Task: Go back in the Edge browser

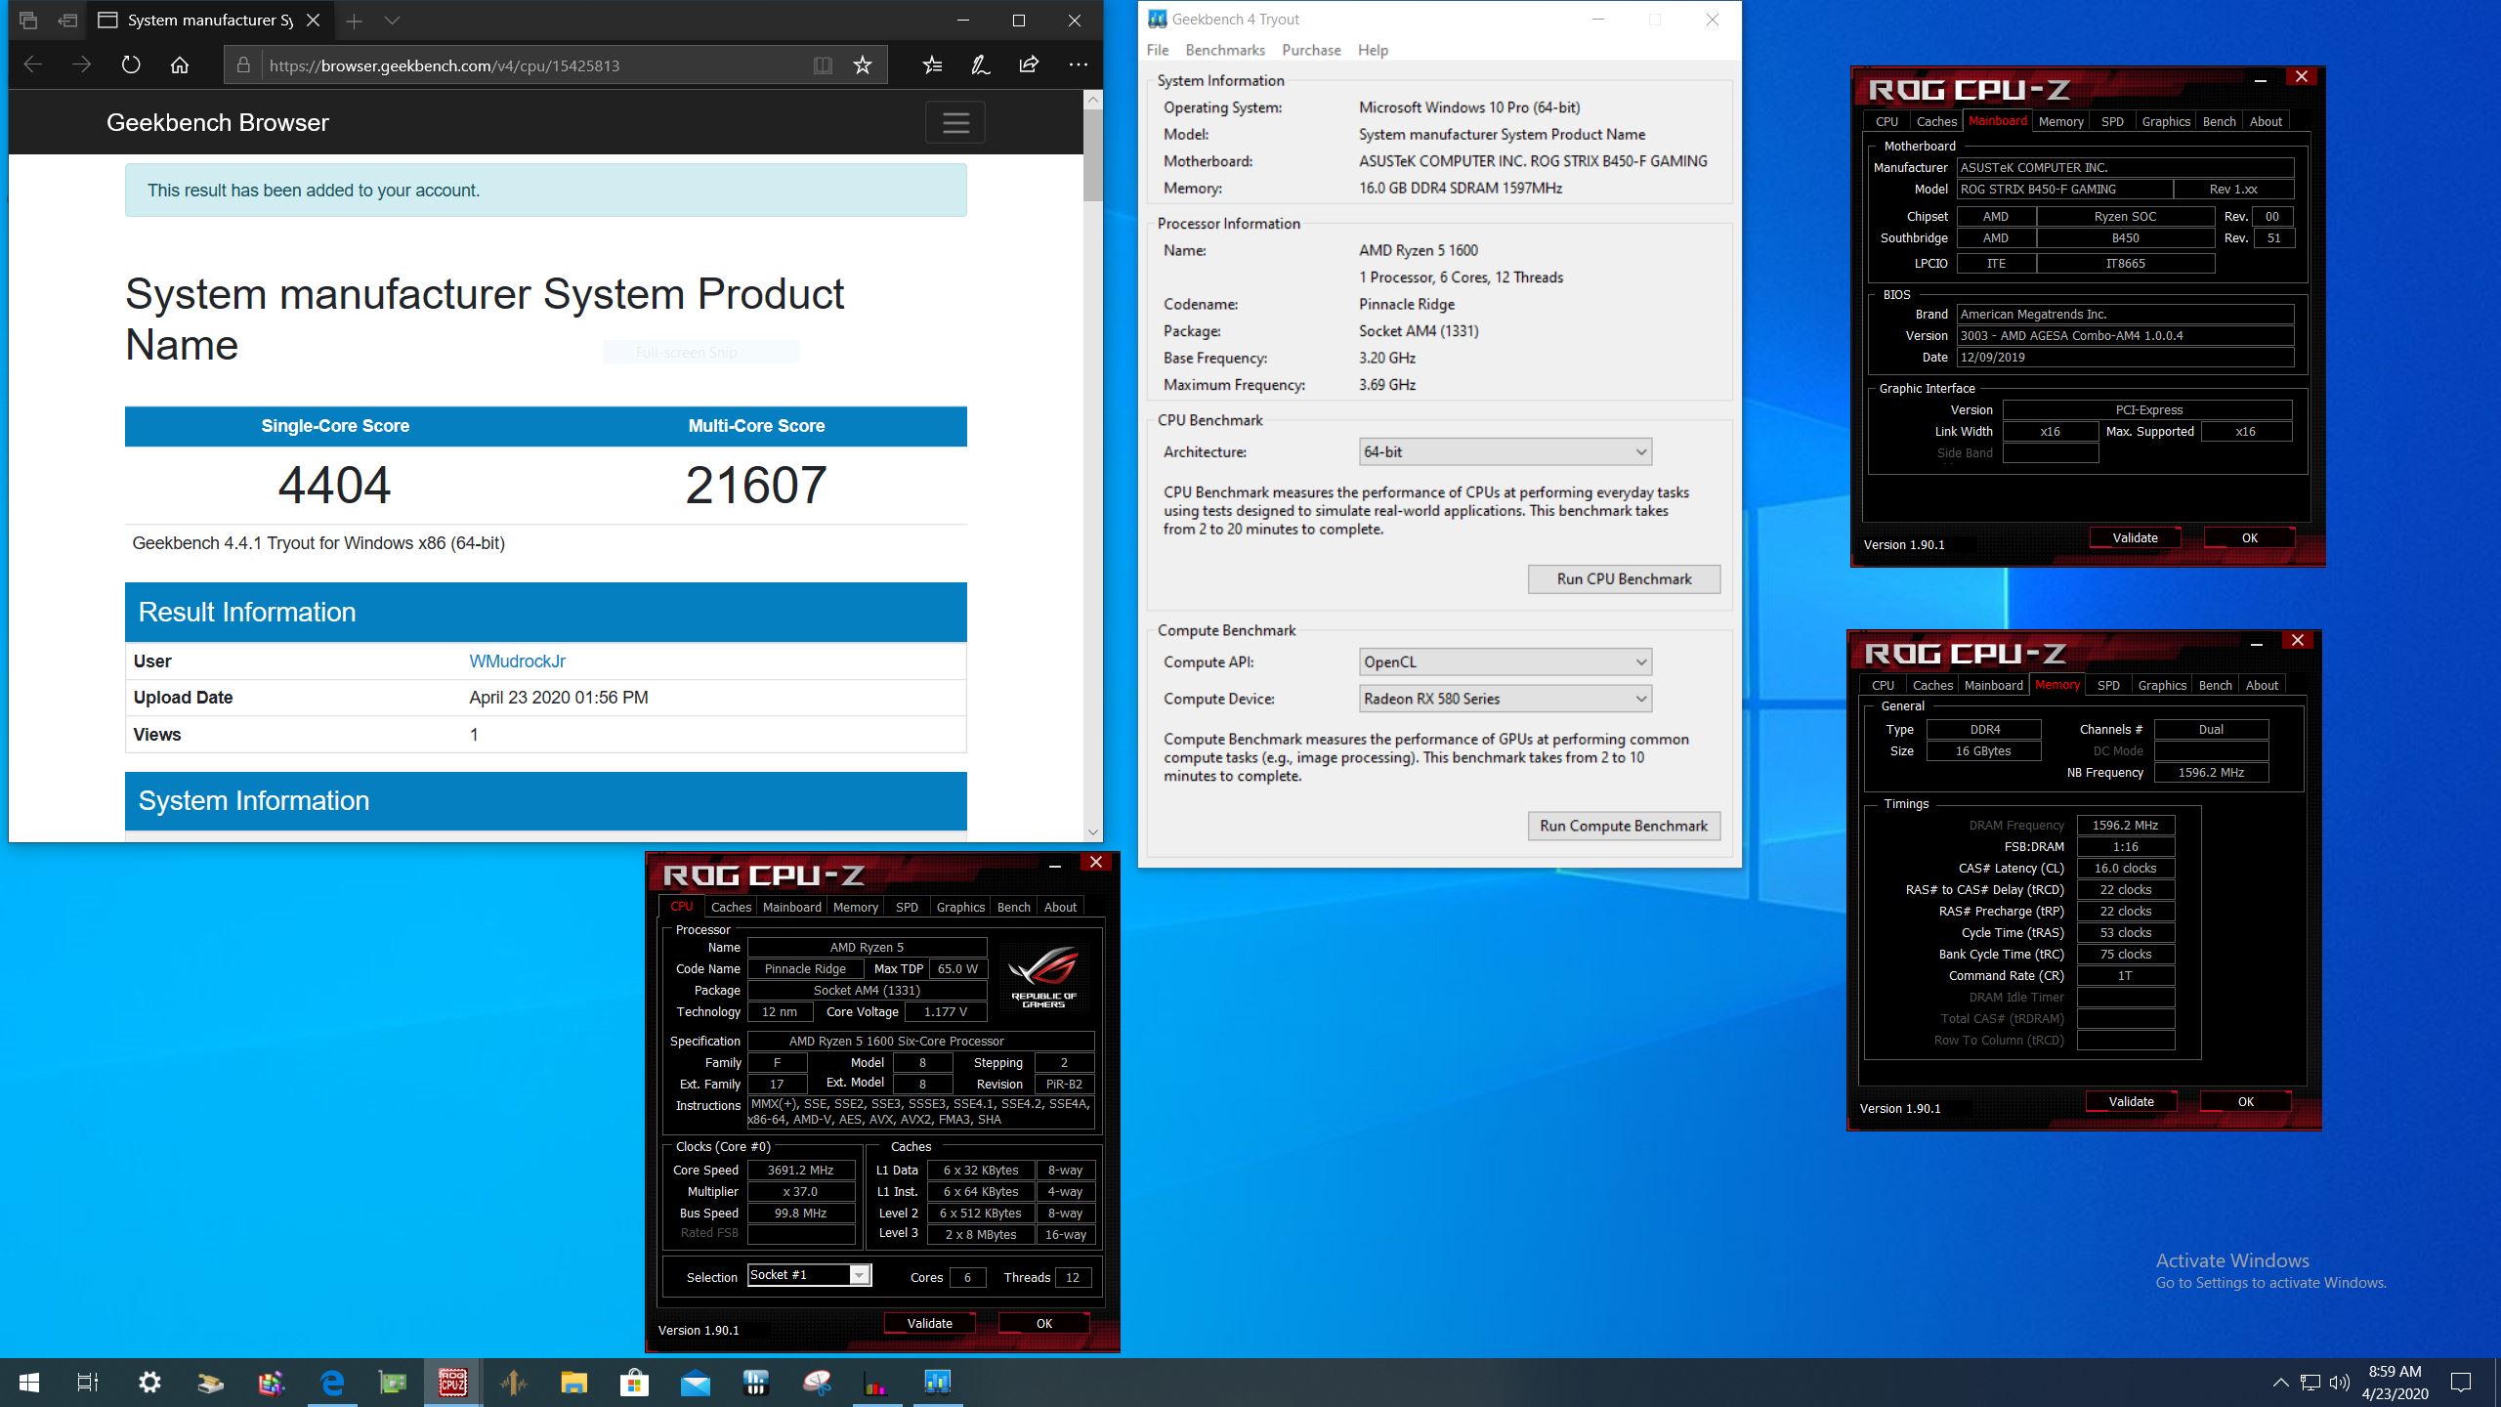Action: pyautogui.click(x=33, y=65)
